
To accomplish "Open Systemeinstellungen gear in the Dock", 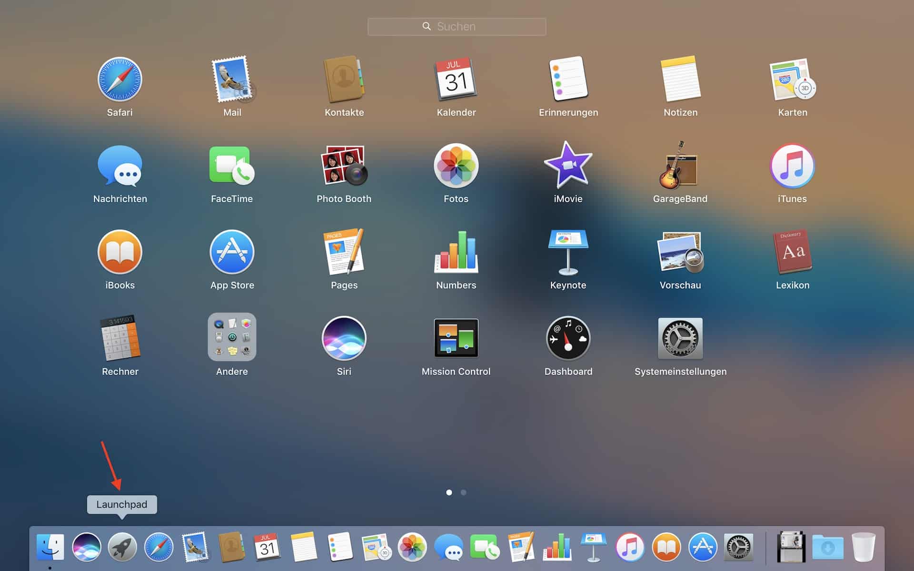I will (738, 547).
